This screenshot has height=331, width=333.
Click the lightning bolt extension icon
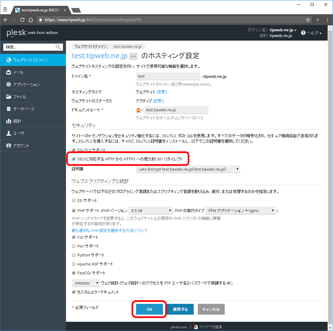[318, 20]
